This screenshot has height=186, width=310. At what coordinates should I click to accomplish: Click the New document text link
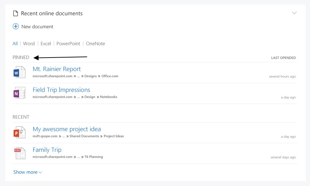tap(37, 27)
